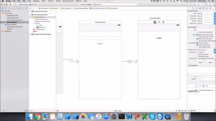Open the Navigate menu

click(x=36, y=1)
